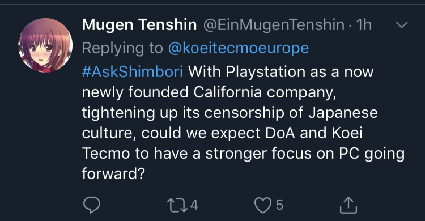Click 'forward?' at the tweet's end
The width and height of the screenshot is (425, 221).
113,173
